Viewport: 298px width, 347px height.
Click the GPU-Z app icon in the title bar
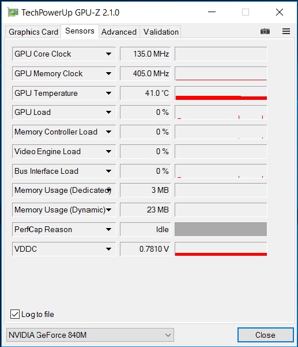pyautogui.click(x=13, y=12)
